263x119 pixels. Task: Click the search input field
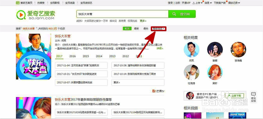pyautogui.click(x=123, y=14)
